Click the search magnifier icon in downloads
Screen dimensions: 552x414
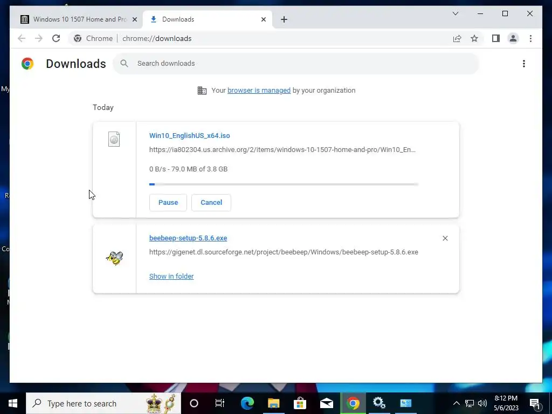124,64
